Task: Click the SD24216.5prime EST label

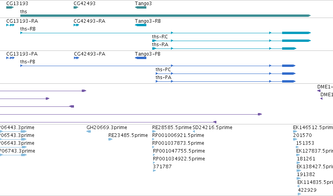Action: pos(212,128)
